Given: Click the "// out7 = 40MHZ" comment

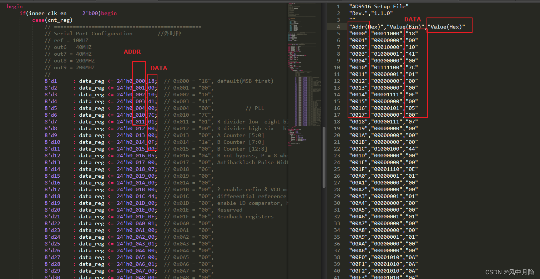Looking at the screenshot, I should [x=68, y=54].
